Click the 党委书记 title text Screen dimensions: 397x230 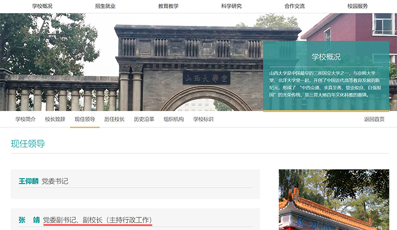click(x=55, y=181)
